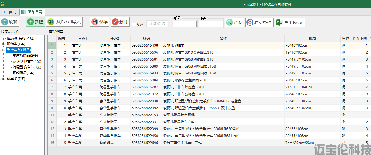Image resolution: width=371 pixels, height=155 pixels.
Task: Focus the 名称 search input field
Action: [x=211, y=24]
